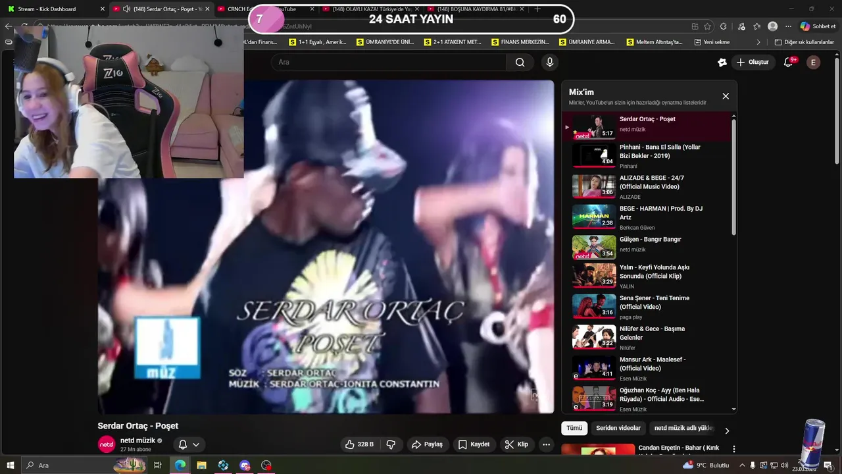Click the Windows taskbar search box
Viewport: 842px width, 474px height.
(x=84, y=465)
